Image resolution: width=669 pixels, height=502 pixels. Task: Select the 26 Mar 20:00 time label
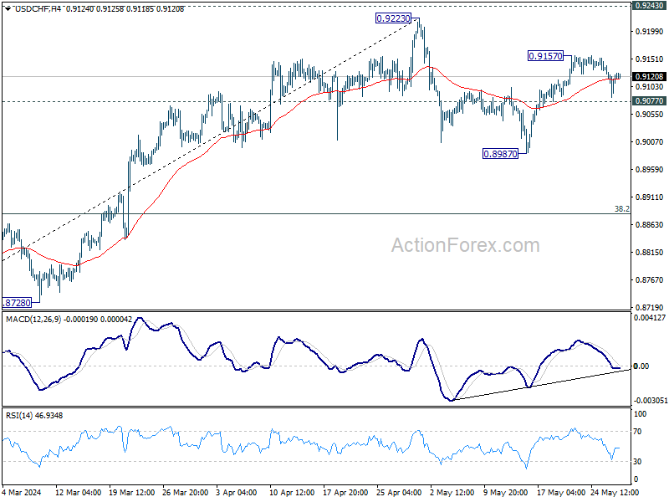185,493
